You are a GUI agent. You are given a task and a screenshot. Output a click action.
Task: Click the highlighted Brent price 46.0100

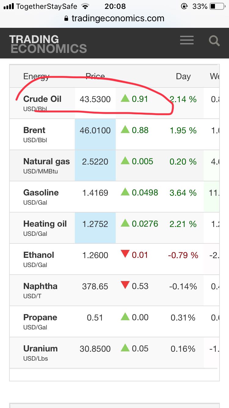[95, 131]
